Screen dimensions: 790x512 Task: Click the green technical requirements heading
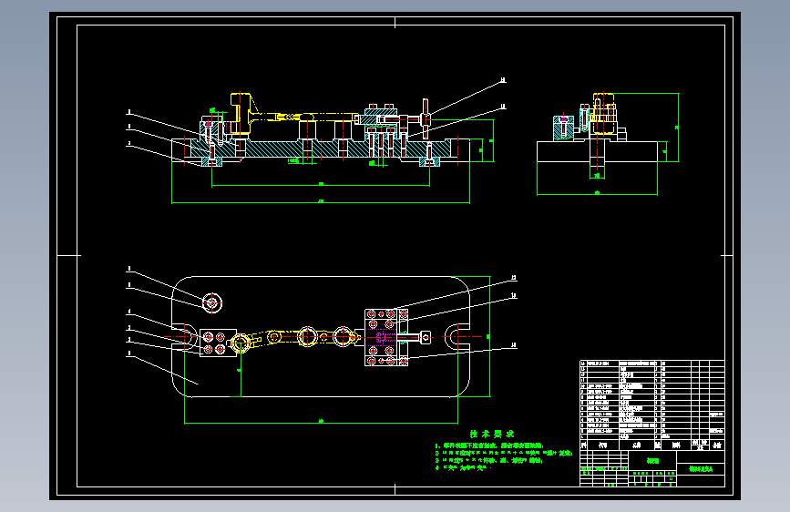click(492, 434)
